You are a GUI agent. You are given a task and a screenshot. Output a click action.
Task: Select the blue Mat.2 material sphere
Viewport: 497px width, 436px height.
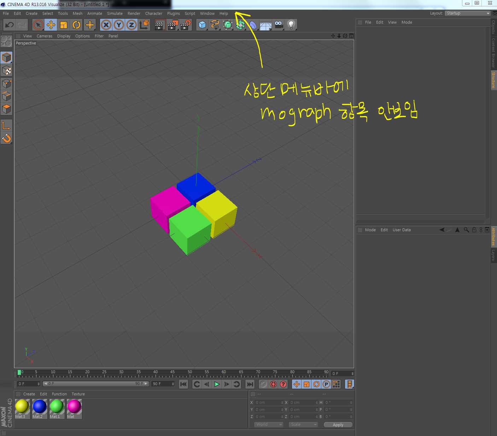tap(39, 407)
